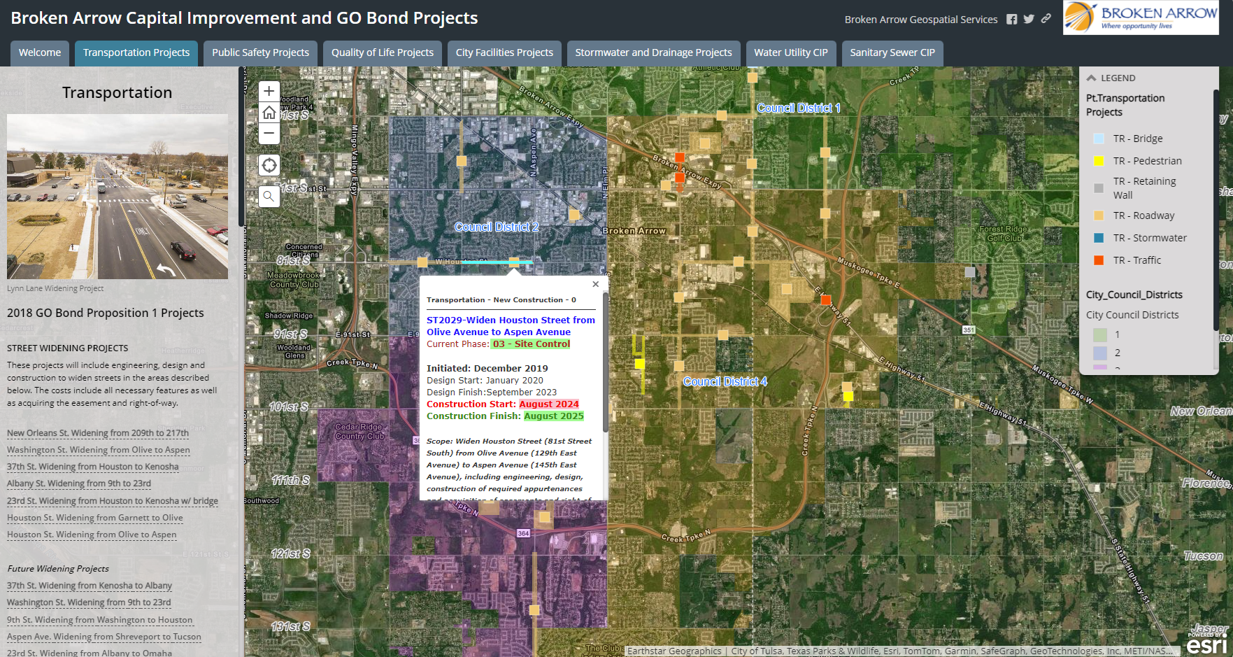Open the New Orleans St. Widening link
The image size is (1233, 657).
click(x=97, y=432)
